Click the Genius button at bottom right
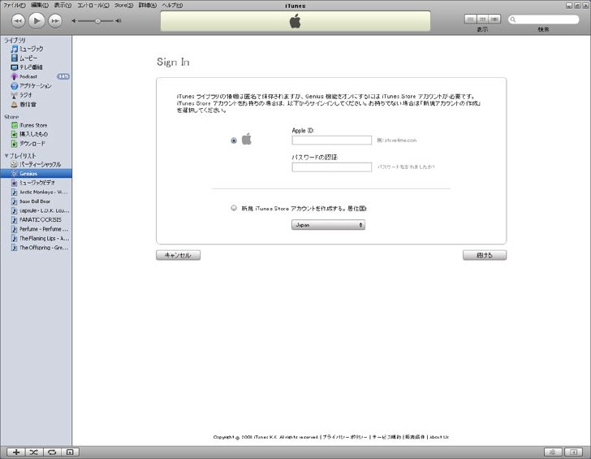This screenshot has width=591, height=459. (x=553, y=452)
